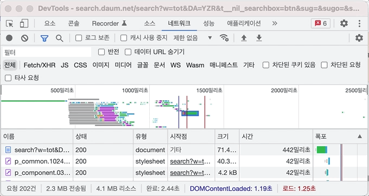Click the 필터 text input field
This screenshot has width=369, height=196.
coord(47,52)
